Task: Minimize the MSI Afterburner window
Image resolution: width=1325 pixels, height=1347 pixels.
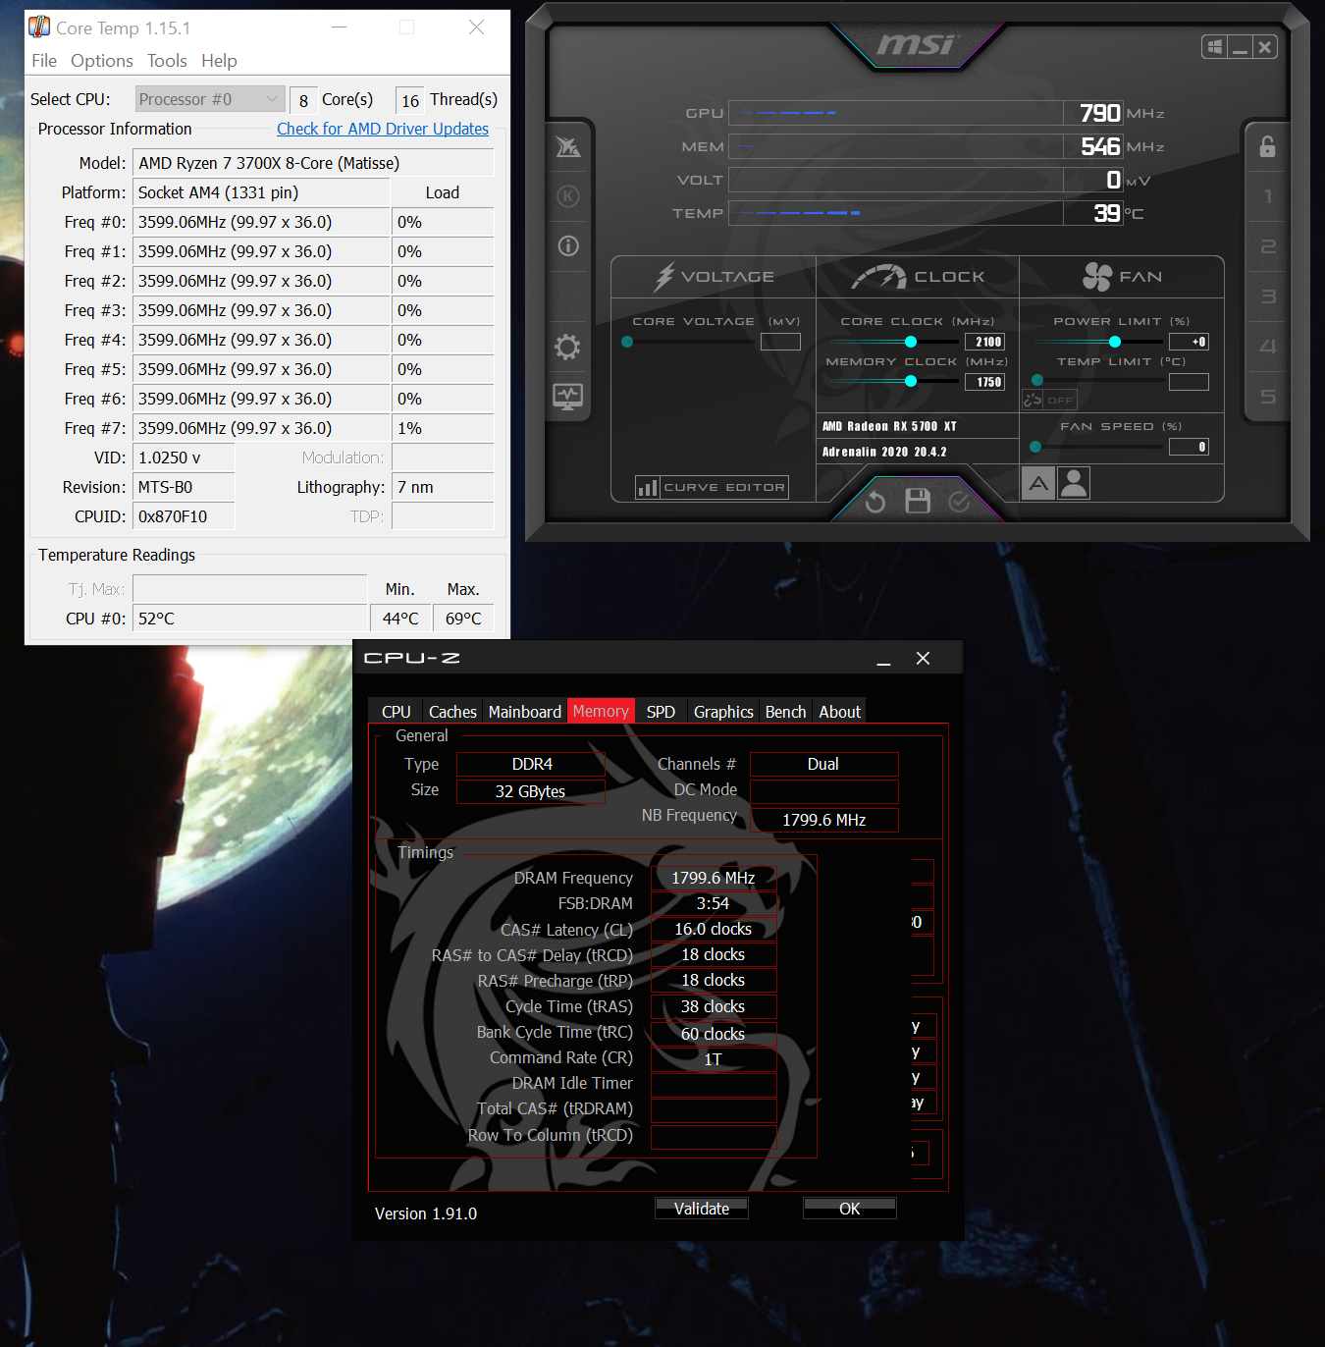Action: 1241,46
